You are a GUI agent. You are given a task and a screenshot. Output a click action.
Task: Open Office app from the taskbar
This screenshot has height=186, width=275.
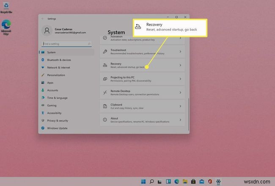click(x=210, y=181)
